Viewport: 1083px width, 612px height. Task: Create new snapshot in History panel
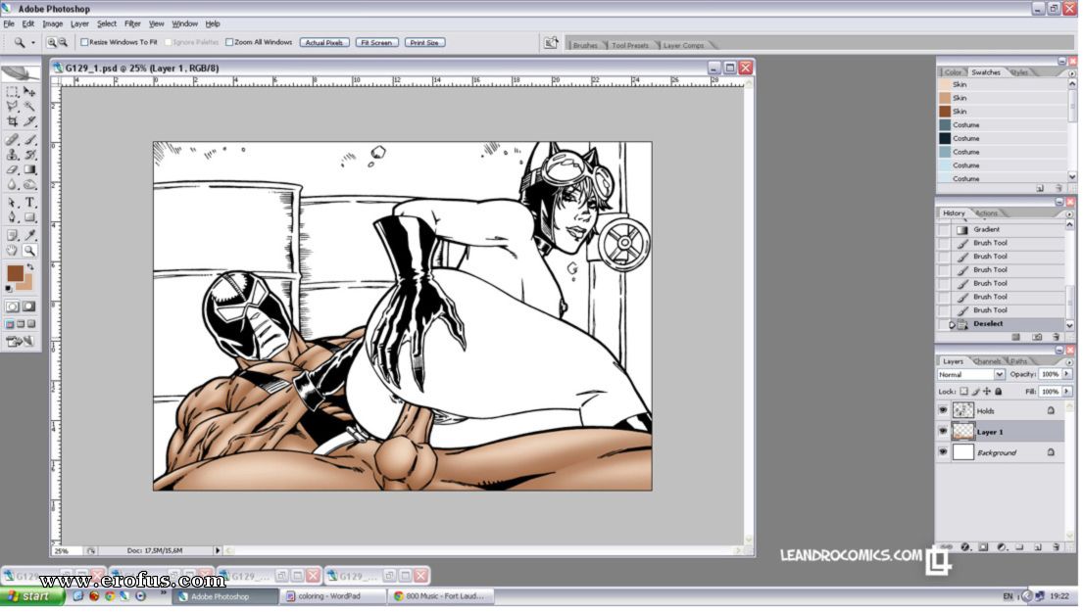point(1037,338)
